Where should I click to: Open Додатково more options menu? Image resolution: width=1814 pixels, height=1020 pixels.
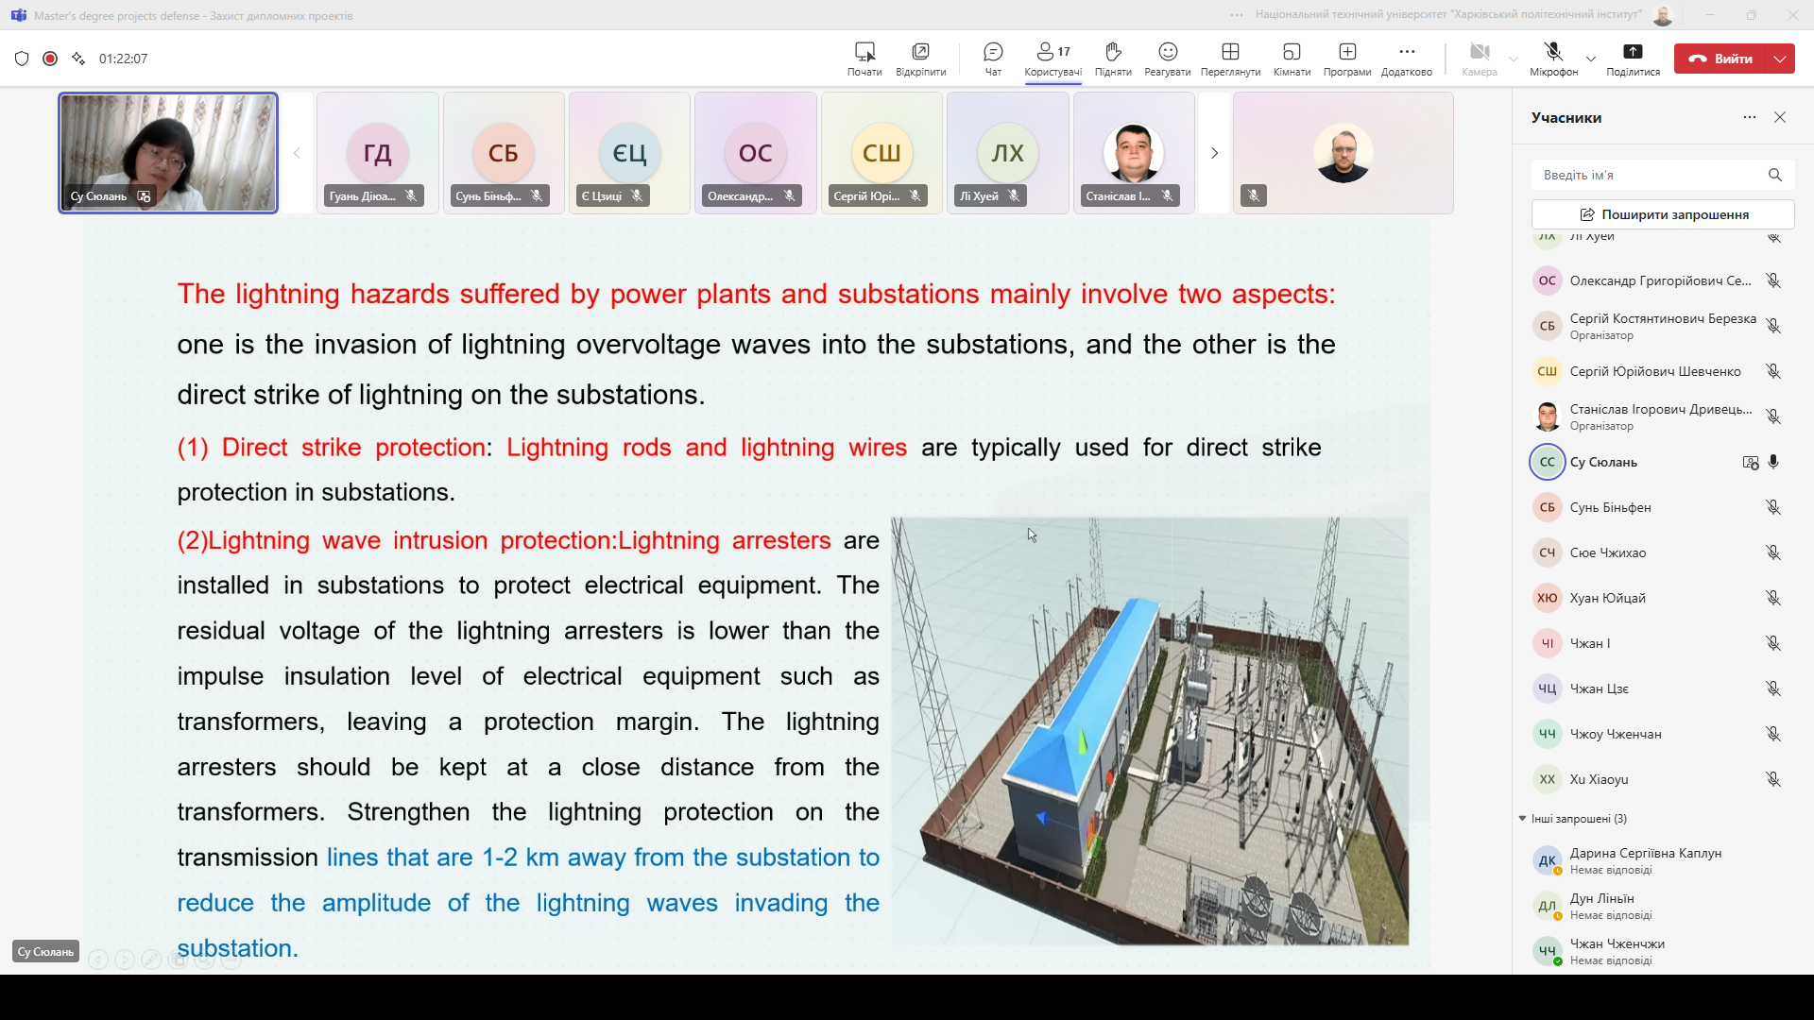[1407, 59]
